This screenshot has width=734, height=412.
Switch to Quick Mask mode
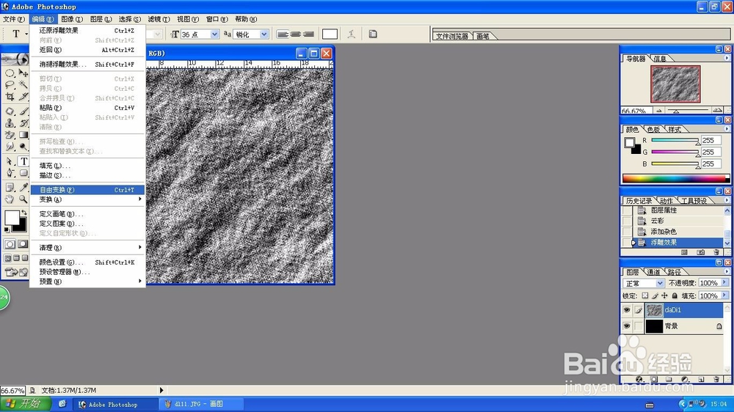coord(23,244)
